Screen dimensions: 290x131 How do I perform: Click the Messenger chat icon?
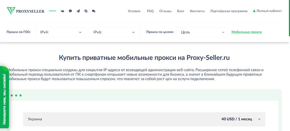click(x=70, y=11)
